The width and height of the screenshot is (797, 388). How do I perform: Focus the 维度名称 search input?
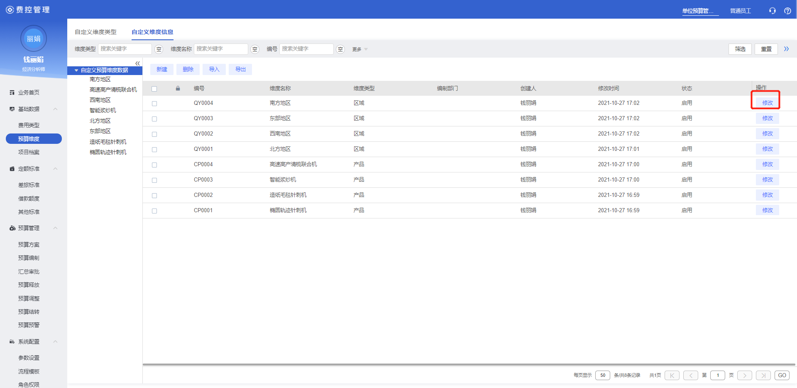pyautogui.click(x=221, y=49)
